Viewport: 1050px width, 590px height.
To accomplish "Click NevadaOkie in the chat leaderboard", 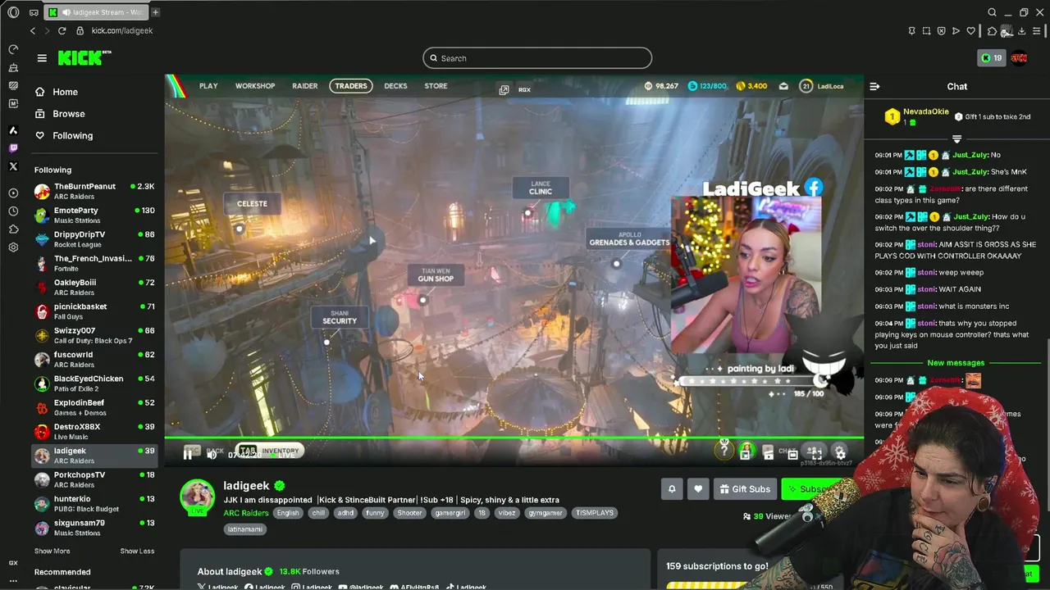I will point(925,111).
